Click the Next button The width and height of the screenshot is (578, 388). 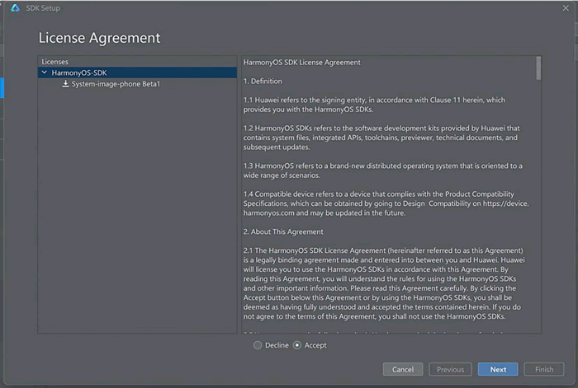point(498,369)
